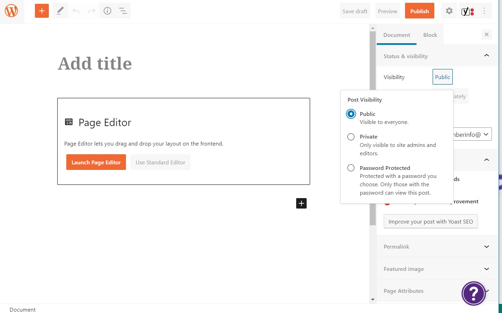Click the sidebar scrollbar up arrow
This screenshot has height=313, width=502.
tap(373, 28)
